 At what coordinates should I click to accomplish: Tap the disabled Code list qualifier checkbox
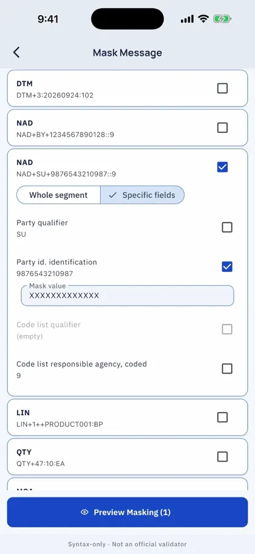[x=227, y=329]
